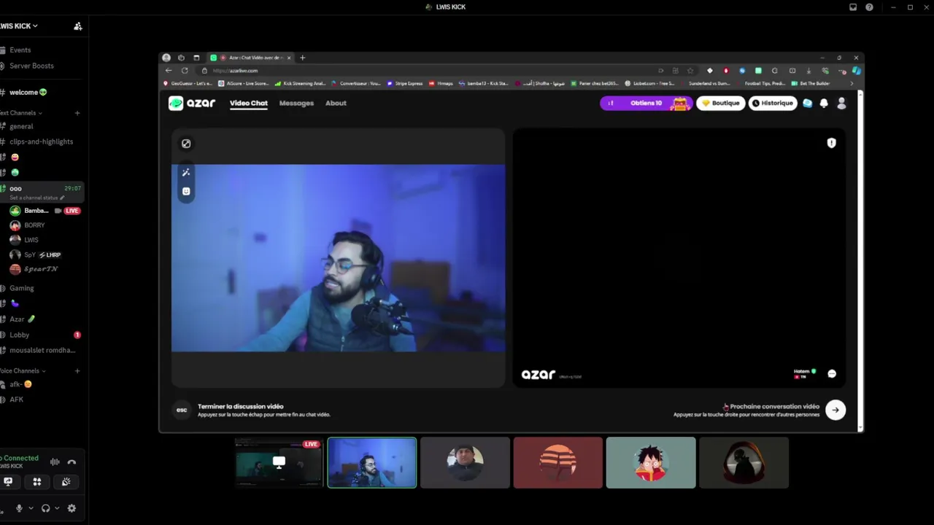Screen dimensions: 934x525
Task: Open the face mask filter icon
Action: pos(186,191)
